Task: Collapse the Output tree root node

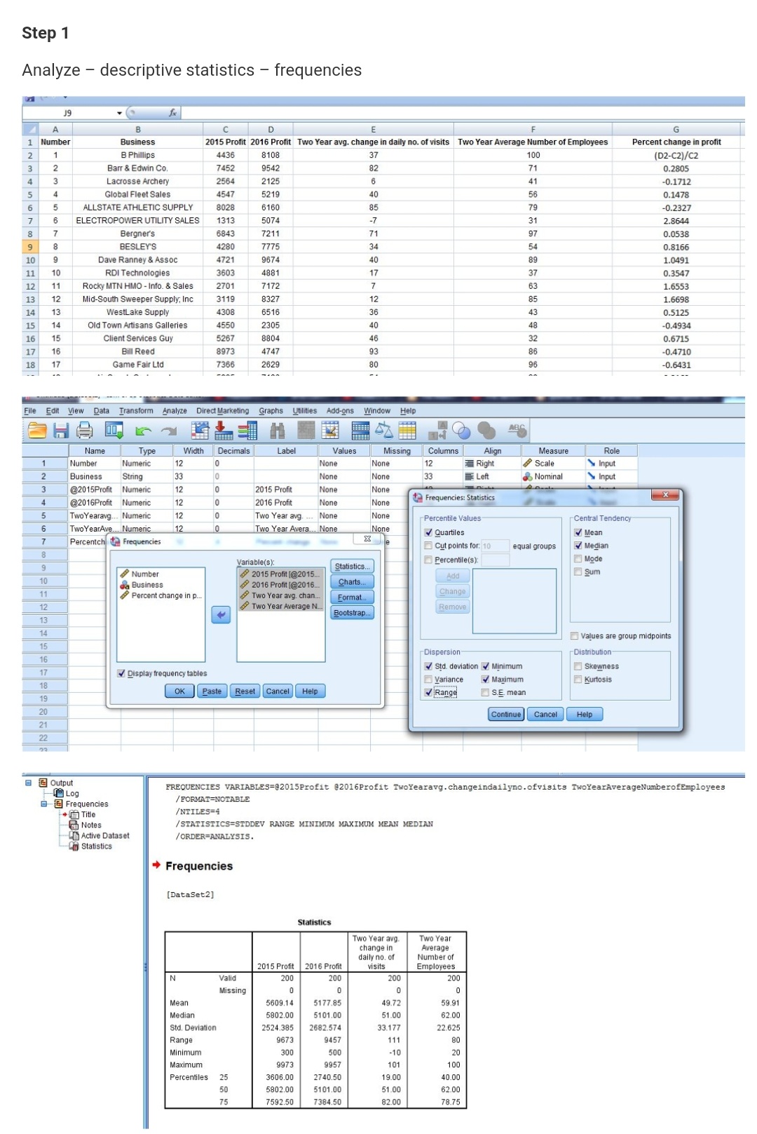Action: pyautogui.click(x=29, y=783)
